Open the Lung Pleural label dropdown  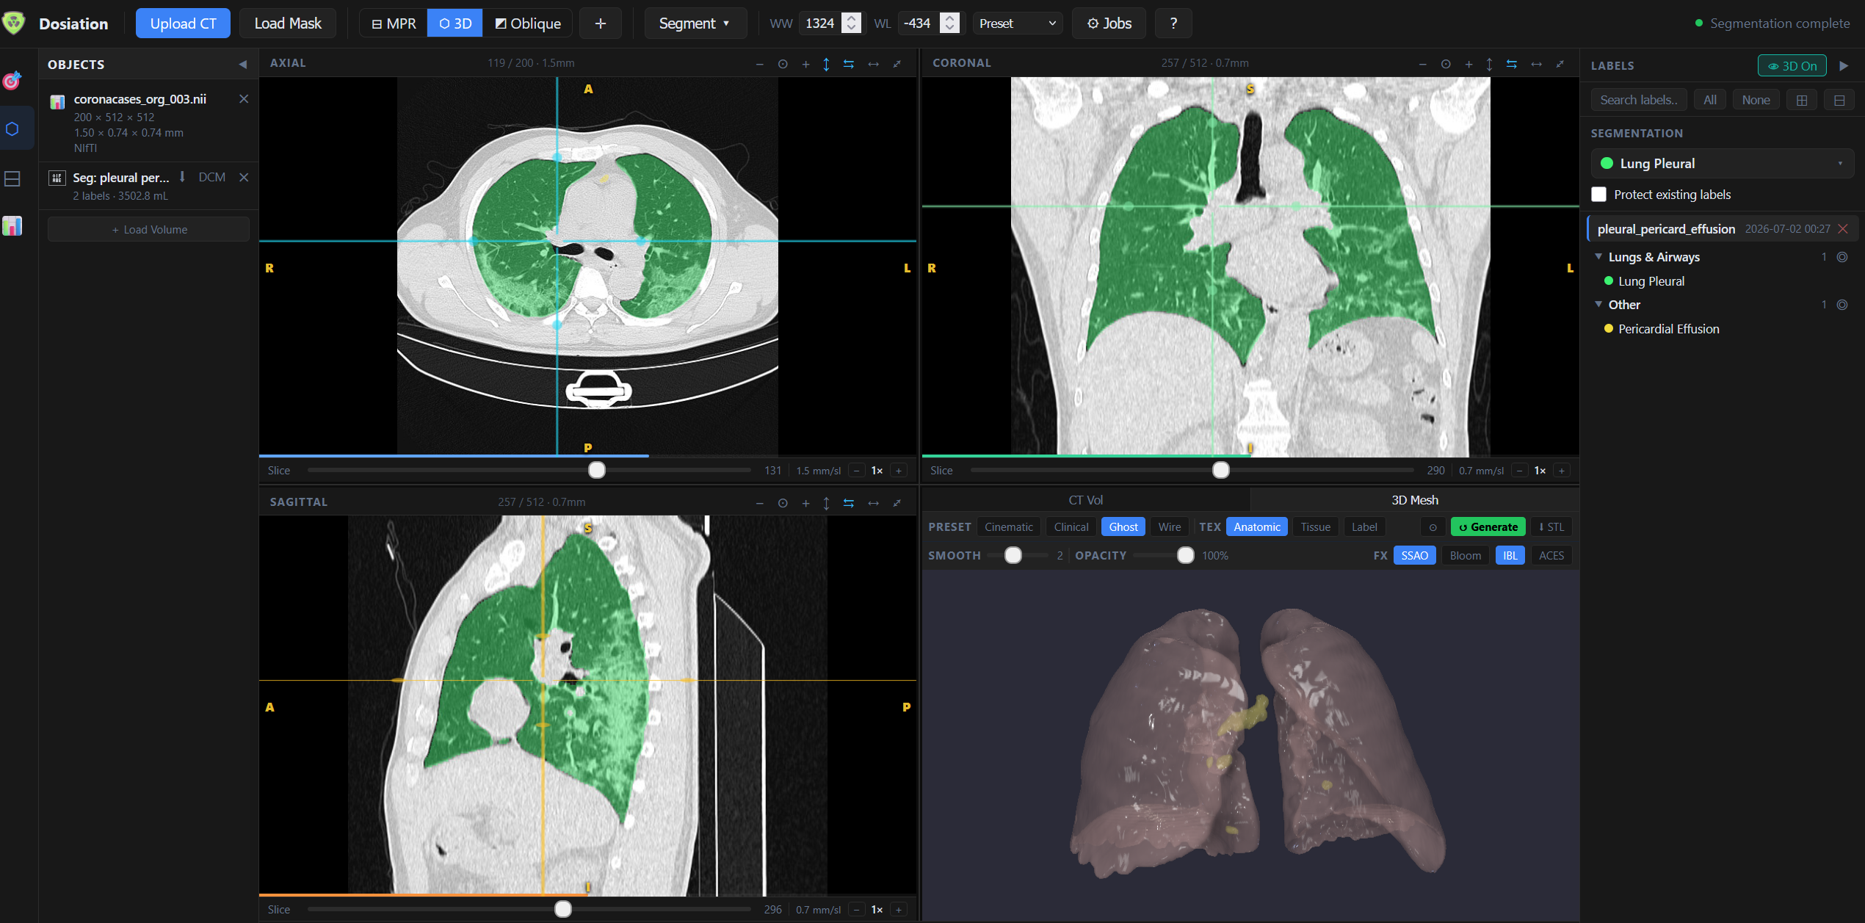(1723, 164)
